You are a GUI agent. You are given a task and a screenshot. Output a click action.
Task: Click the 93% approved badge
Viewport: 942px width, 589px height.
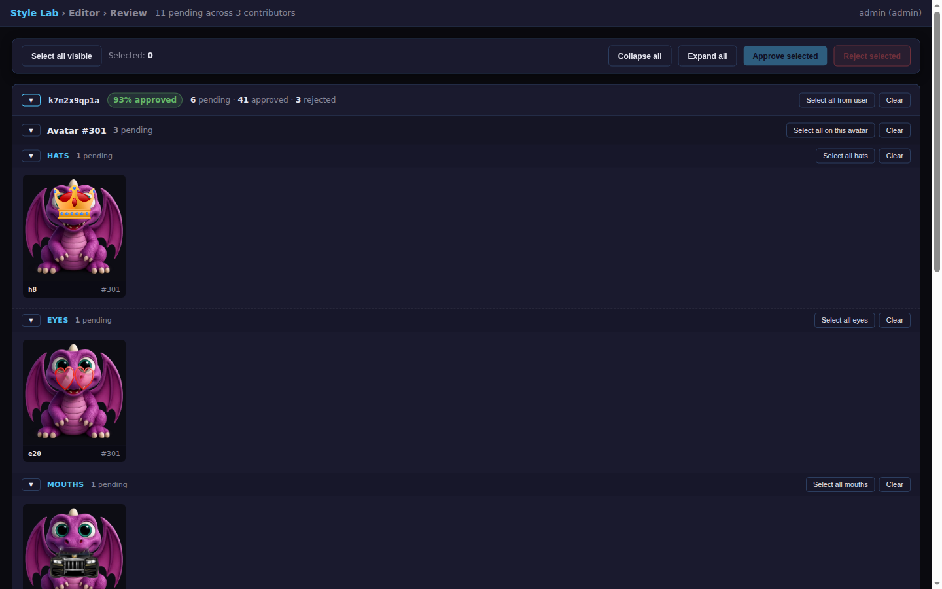pyautogui.click(x=145, y=100)
